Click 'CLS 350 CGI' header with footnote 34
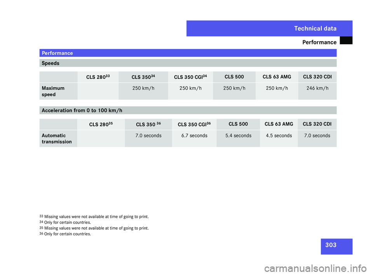The image size is (373, 275). point(190,77)
